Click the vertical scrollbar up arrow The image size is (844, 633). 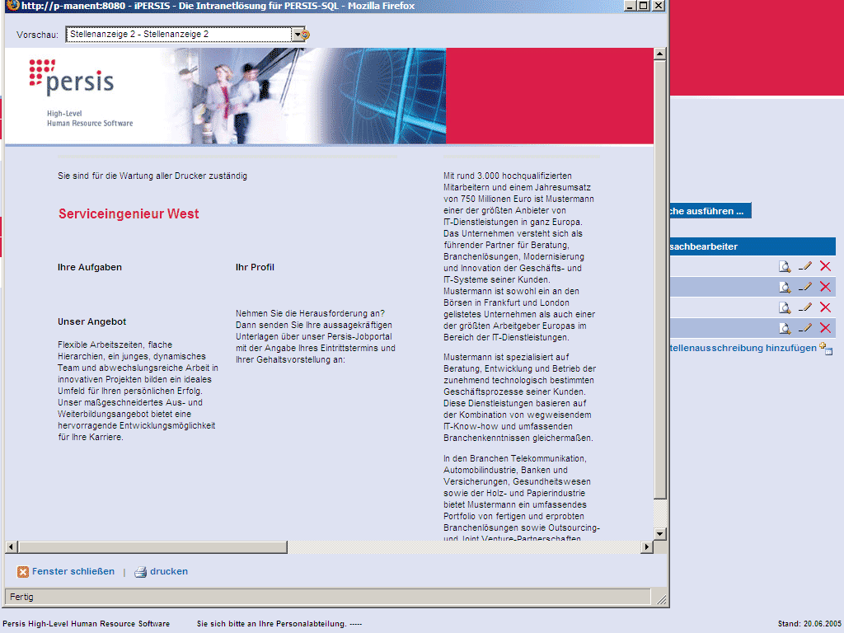659,54
